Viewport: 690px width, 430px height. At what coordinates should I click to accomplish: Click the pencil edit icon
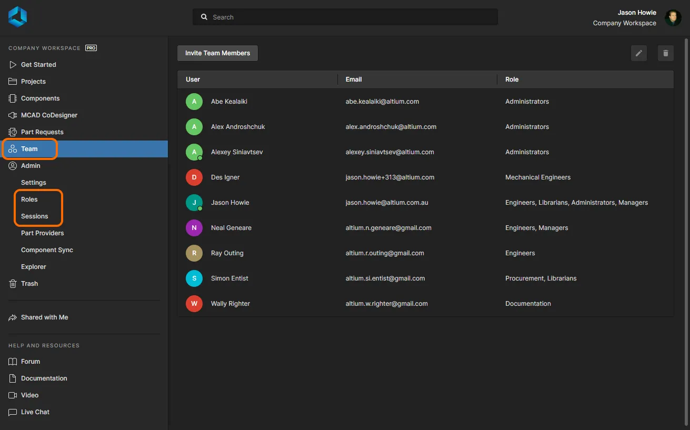[638, 53]
